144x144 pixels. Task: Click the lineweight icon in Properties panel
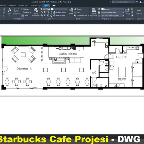point(99,13)
